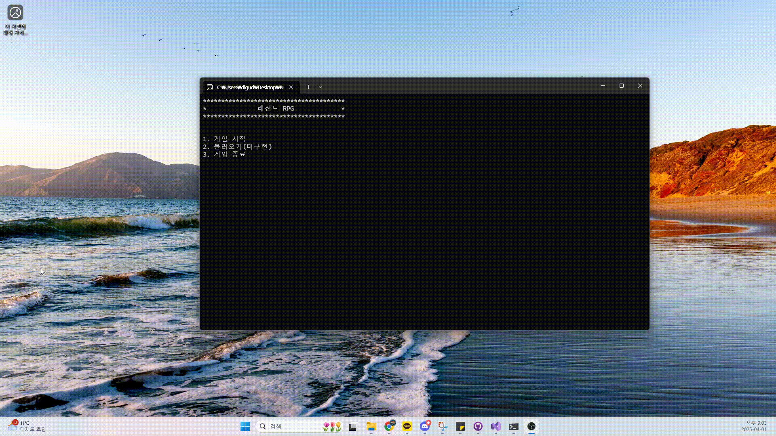Open the clock and date panel
This screenshot has width=776, height=436.
753,426
